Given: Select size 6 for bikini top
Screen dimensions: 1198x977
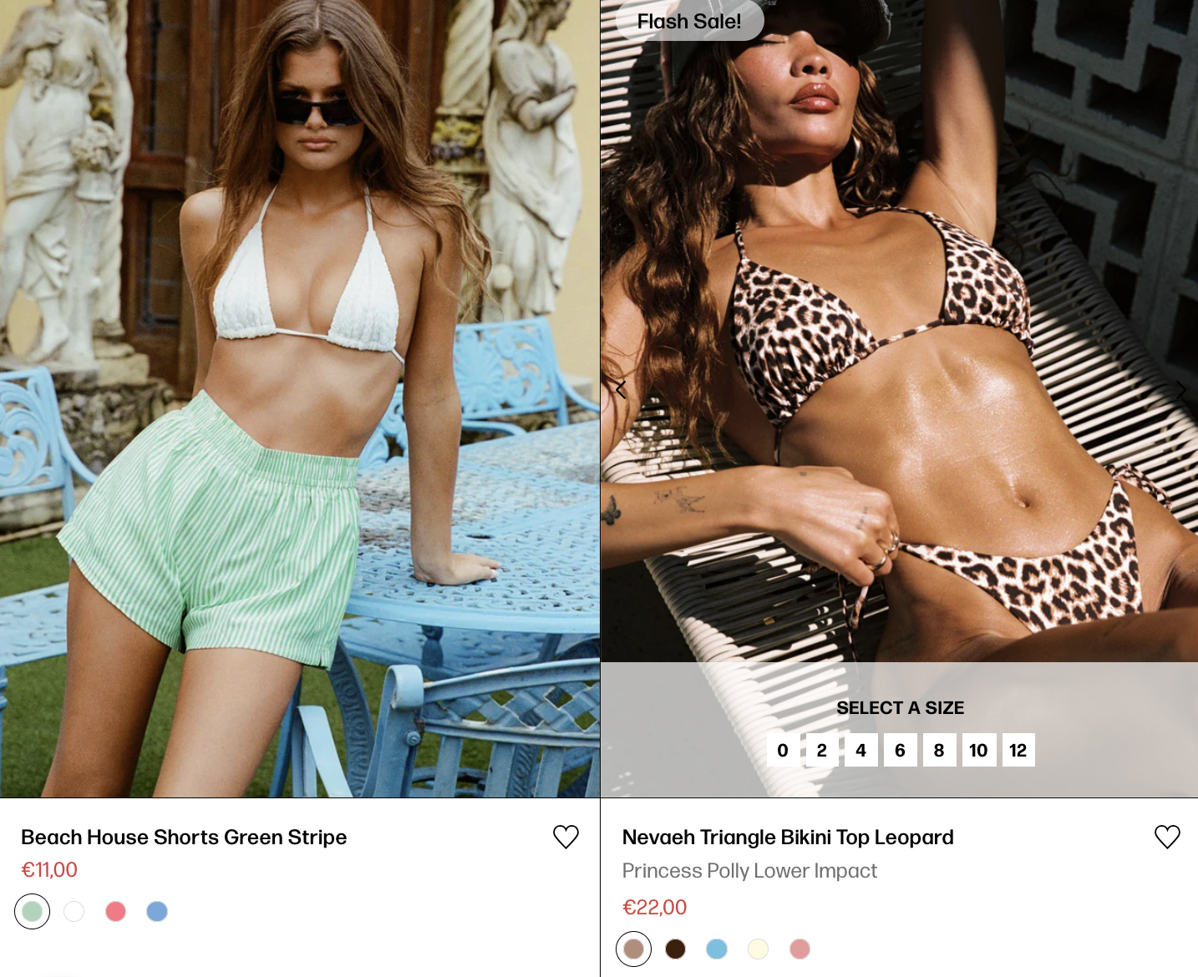Looking at the screenshot, I should point(900,750).
